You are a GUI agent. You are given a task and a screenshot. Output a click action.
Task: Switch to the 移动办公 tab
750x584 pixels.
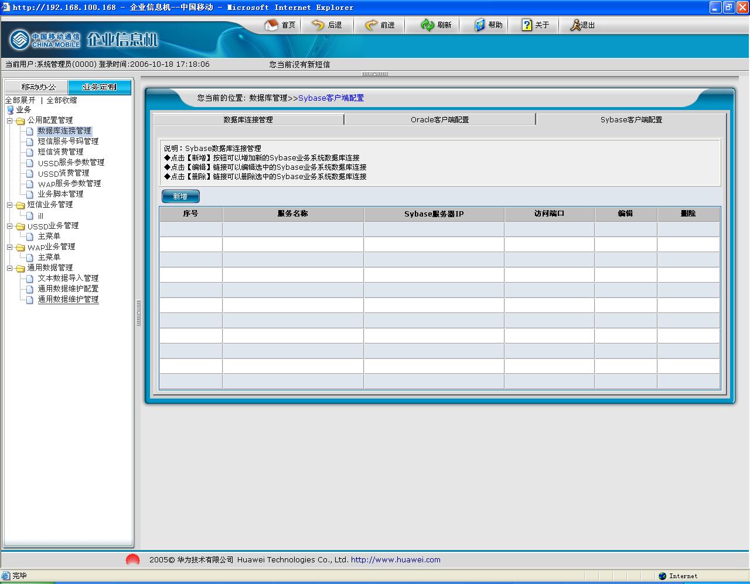(x=36, y=87)
